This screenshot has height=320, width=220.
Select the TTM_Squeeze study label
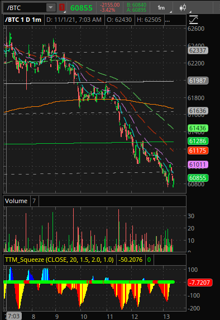(59, 260)
